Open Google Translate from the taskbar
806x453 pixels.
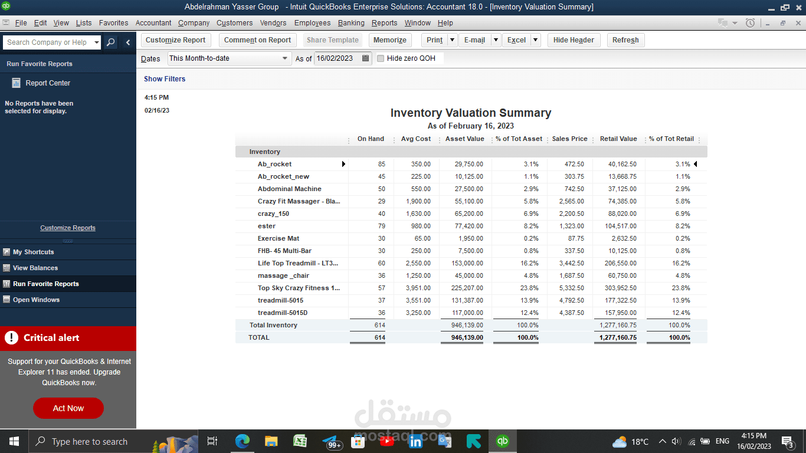coord(445,441)
